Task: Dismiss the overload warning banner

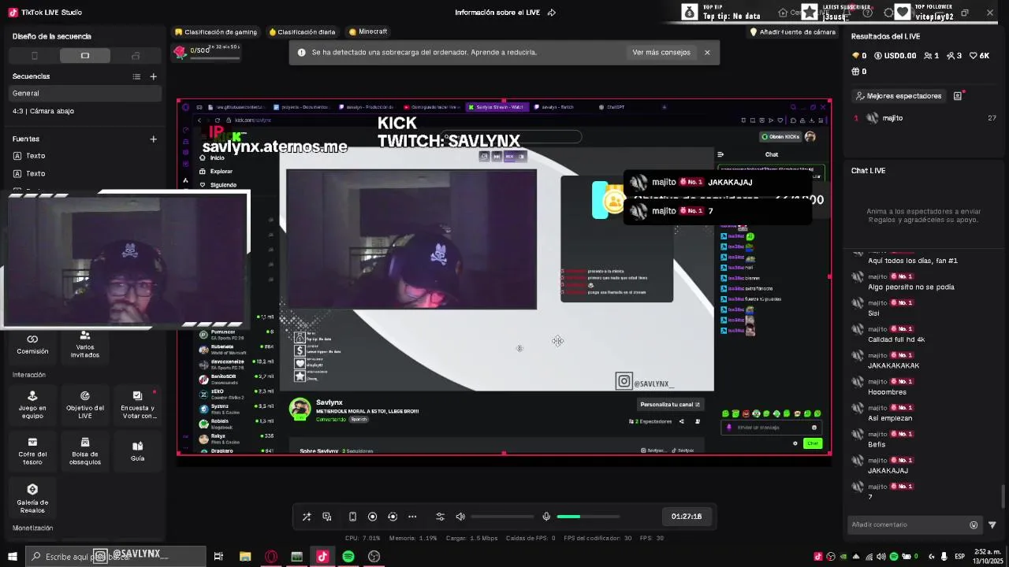Action: [x=707, y=53]
